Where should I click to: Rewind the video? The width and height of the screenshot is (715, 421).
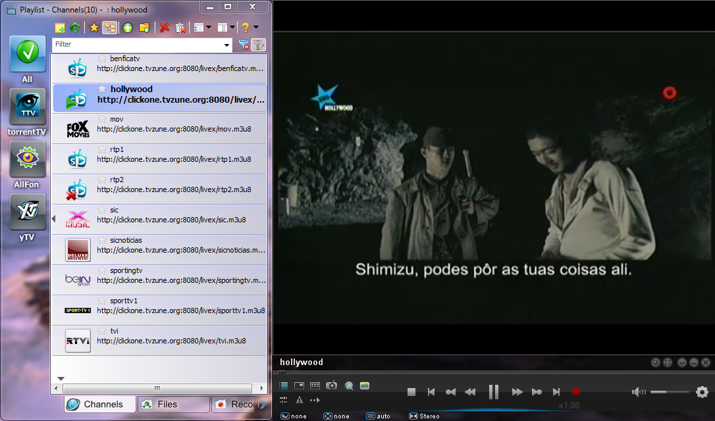click(470, 392)
